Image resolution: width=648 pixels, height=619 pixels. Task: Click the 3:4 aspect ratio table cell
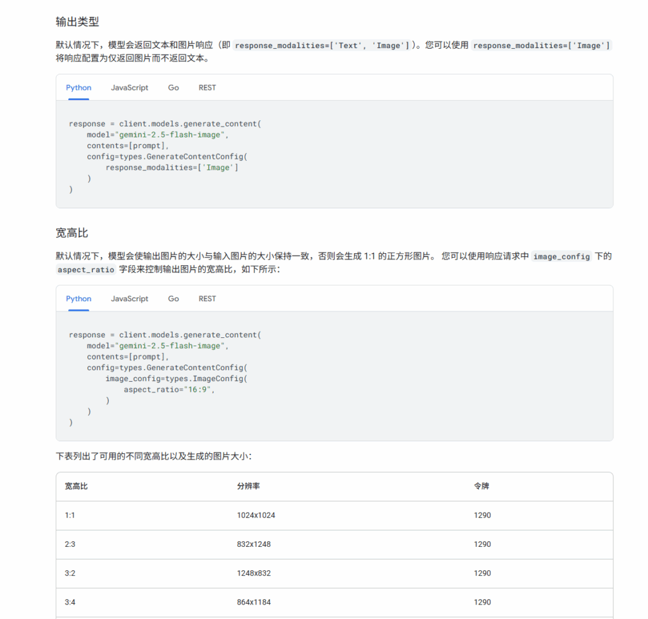pyautogui.click(x=70, y=603)
